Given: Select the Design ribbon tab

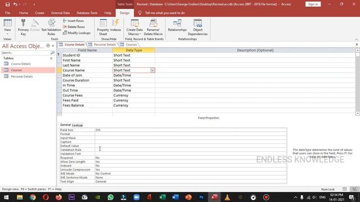Looking at the screenshot, I should (124, 13).
